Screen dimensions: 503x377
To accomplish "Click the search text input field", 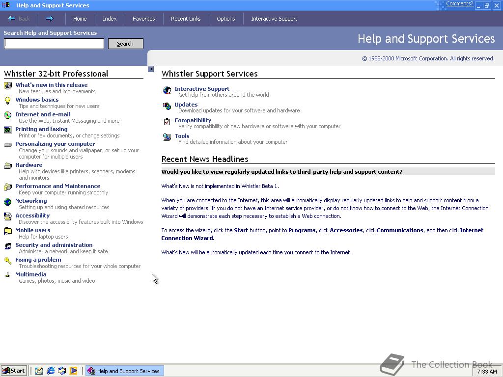I will [54, 44].
